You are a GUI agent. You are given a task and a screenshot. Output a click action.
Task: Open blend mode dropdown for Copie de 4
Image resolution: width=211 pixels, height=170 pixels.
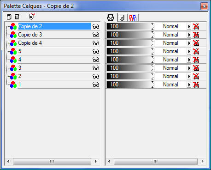189,43
